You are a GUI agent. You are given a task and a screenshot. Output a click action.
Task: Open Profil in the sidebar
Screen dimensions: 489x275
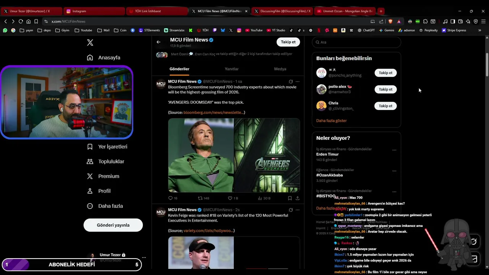coord(99,191)
